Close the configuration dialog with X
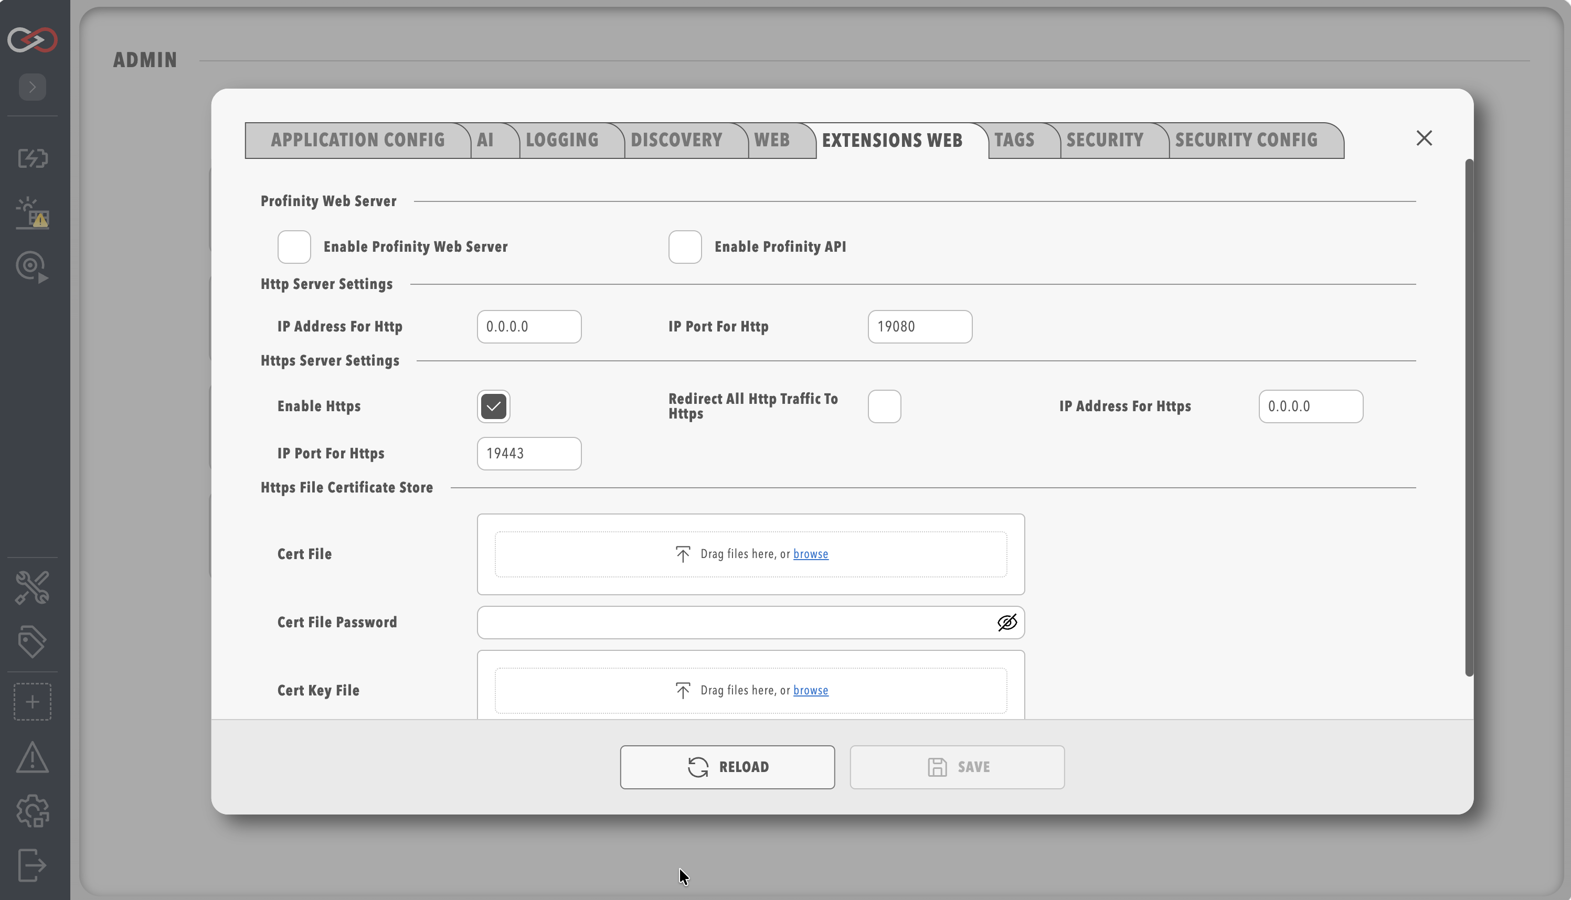The width and height of the screenshot is (1571, 900). click(x=1424, y=138)
